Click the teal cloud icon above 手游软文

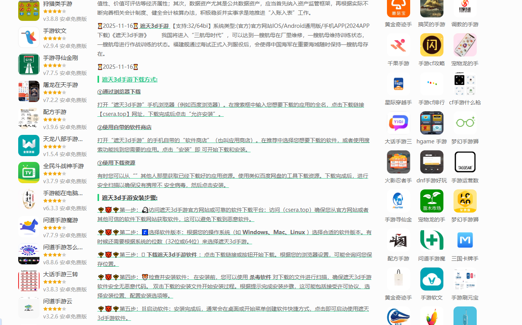click(x=431, y=279)
